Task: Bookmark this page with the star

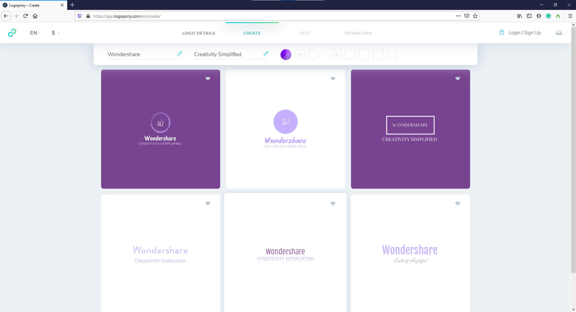Action: point(475,16)
